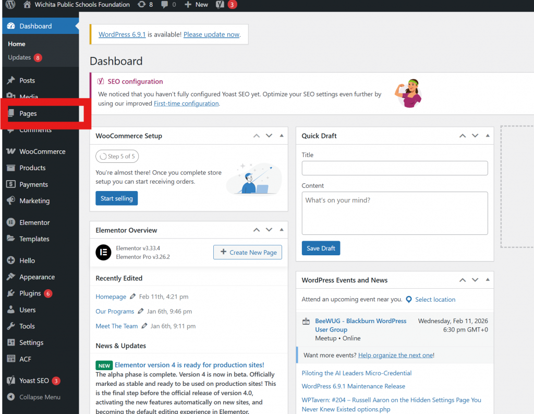The height and width of the screenshot is (414, 534).
Task: Click the Collapse Menu arrow icon
Action: pyautogui.click(x=10, y=397)
